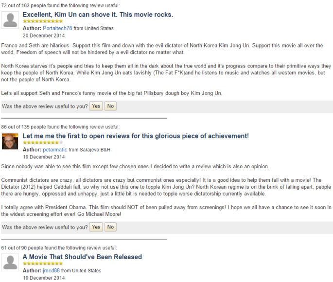This screenshot has width=333, height=282.
Task: Open the "Excellent, Kim Un can shove it" review title
Action: point(98,15)
